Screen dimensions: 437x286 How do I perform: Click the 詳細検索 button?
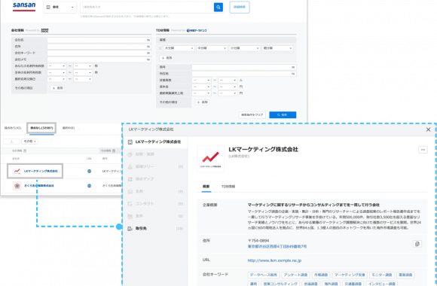point(240,8)
